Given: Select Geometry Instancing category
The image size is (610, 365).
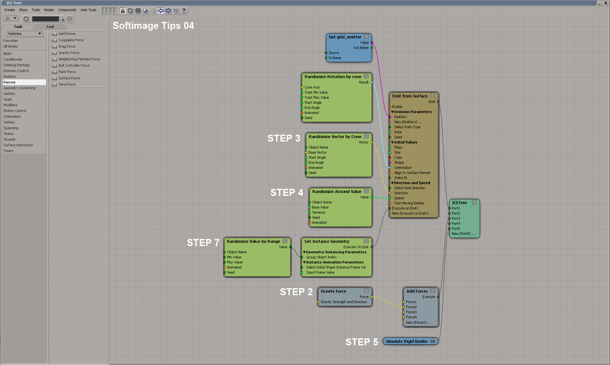Looking at the screenshot, I should (x=19, y=88).
